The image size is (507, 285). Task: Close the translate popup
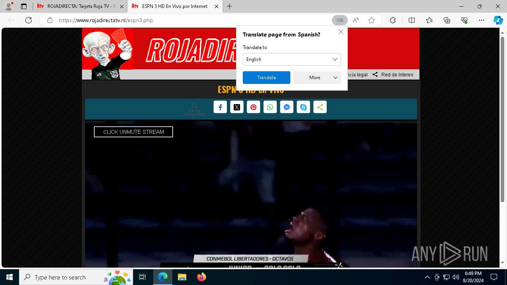point(341,32)
